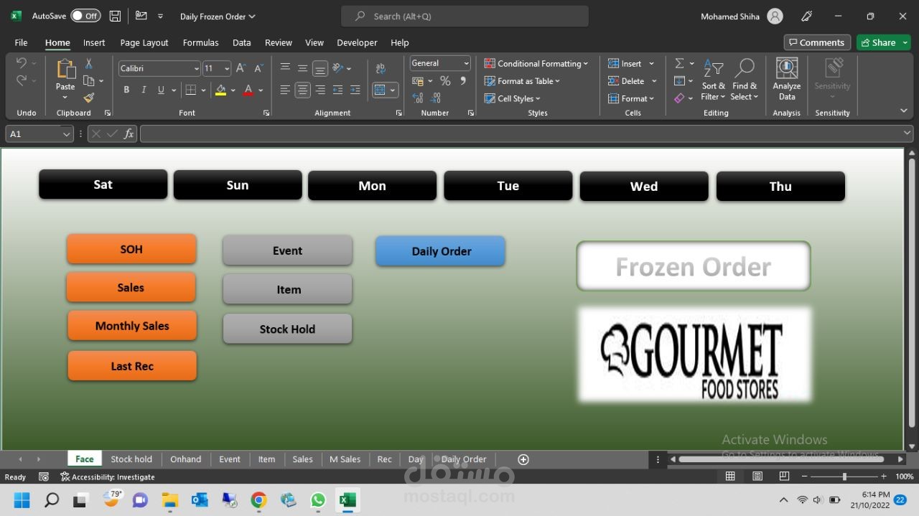Click the blue Daily Order button

point(441,251)
